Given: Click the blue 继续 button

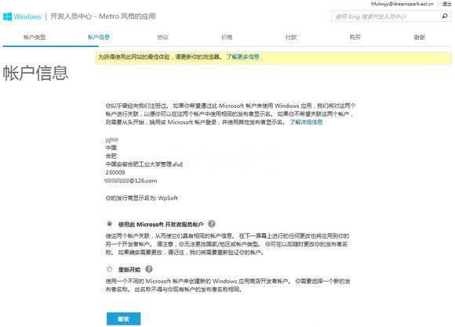Looking at the screenshot, I should click(x=123, y=319).
